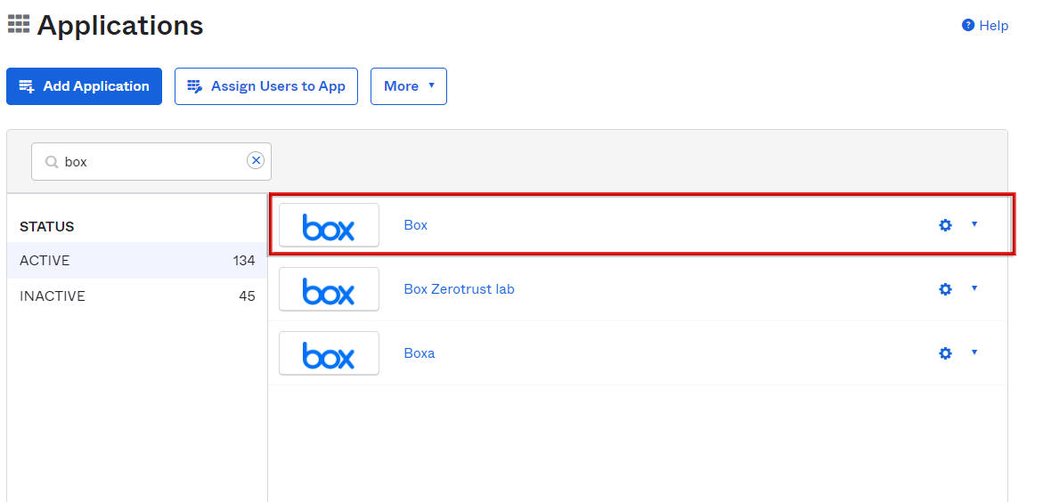The image size is (1043, 502).
Task: Click into the search field containing box
Action: coord(151,162)
